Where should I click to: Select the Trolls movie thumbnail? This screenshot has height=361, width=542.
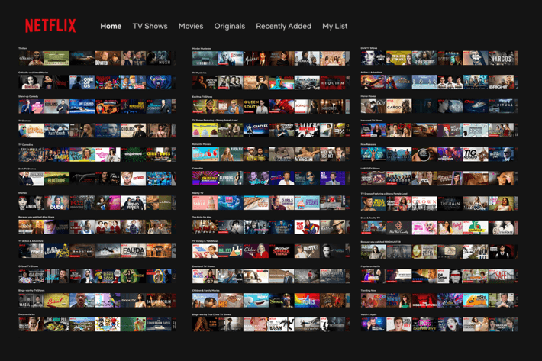tap(307, 301)
